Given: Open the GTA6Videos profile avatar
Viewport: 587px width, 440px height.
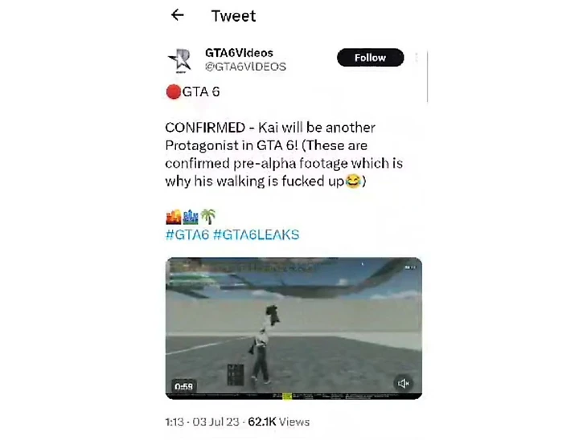Looking at the screenshot, I should (180, 60).
